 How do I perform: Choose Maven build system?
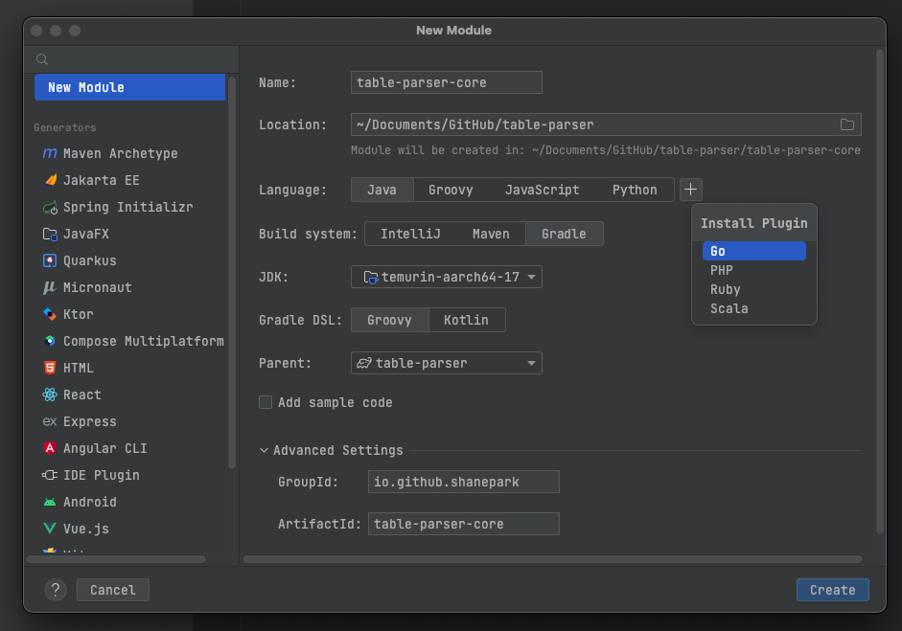coord(491,234)
